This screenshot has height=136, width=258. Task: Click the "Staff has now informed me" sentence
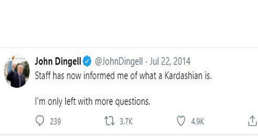click(123, 76)
